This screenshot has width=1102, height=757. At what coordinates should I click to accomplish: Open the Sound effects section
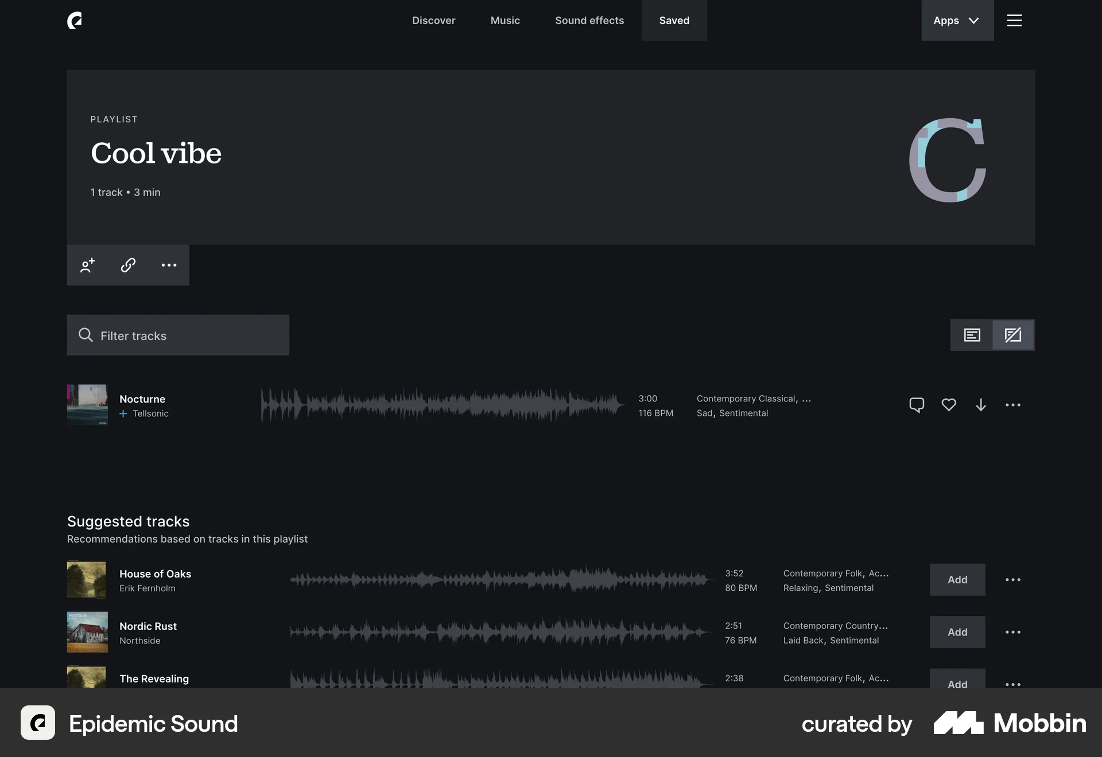pyautogui.click(x=589, y=21)
